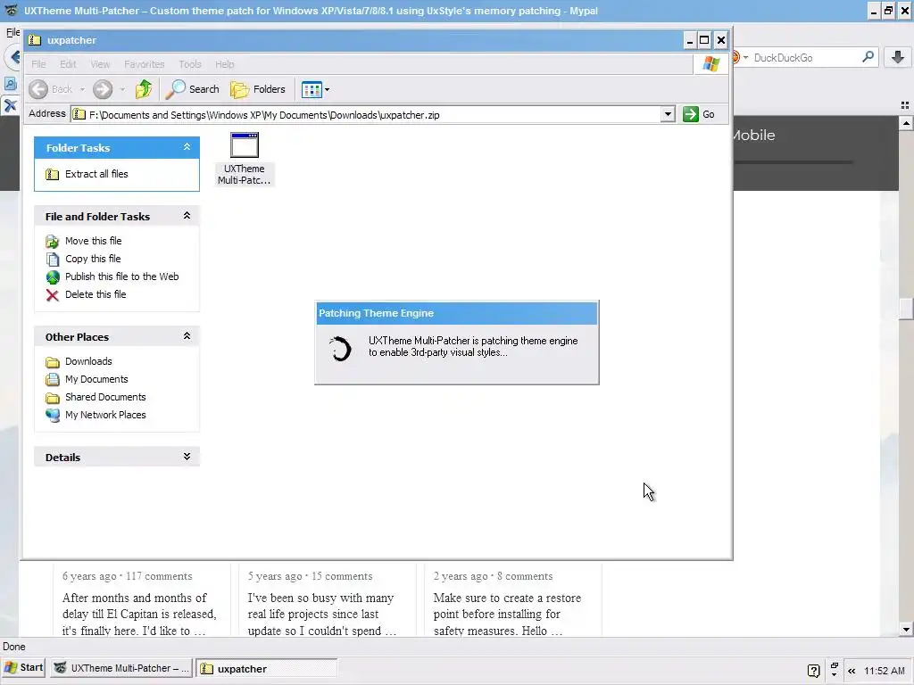
Task: Collapse File and Folder Tasks panel
Action: click(x=187, y=216)
